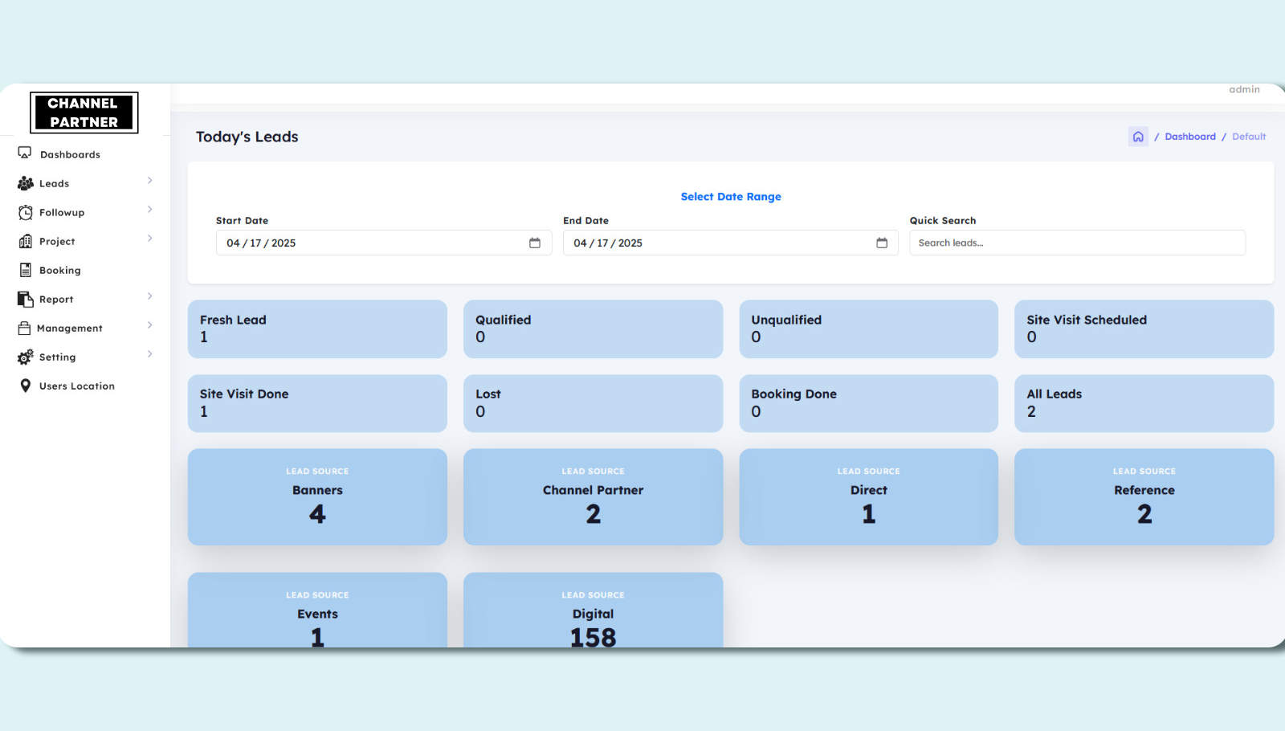Click the Project building icon
1285x731 pixels.
pyautogui.click(x=26, y=241)
